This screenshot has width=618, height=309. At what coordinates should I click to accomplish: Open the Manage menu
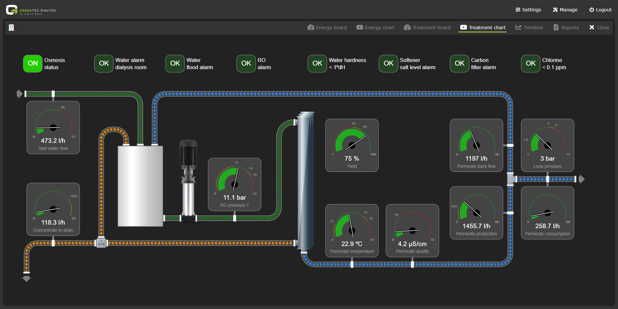(x=565, y=10)
